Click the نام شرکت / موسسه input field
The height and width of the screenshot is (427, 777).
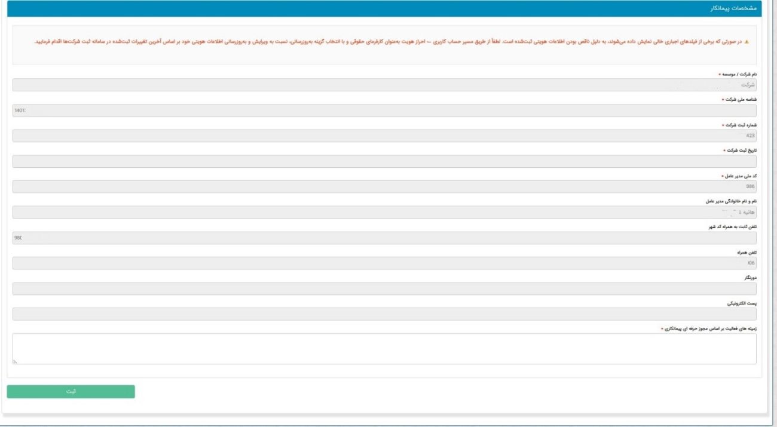384,85
